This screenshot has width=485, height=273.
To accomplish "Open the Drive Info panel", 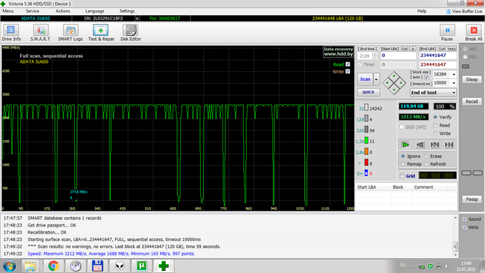I will pyautogui.click(x=11, y=33).
